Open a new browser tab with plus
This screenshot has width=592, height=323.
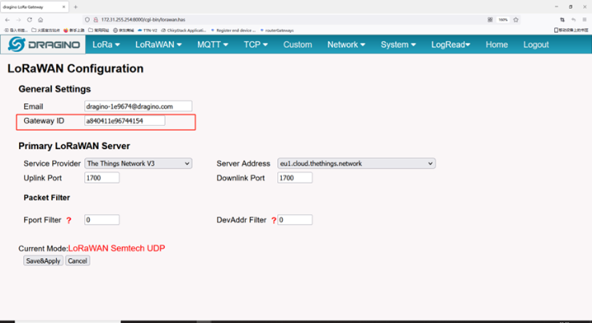pos(75,6)
